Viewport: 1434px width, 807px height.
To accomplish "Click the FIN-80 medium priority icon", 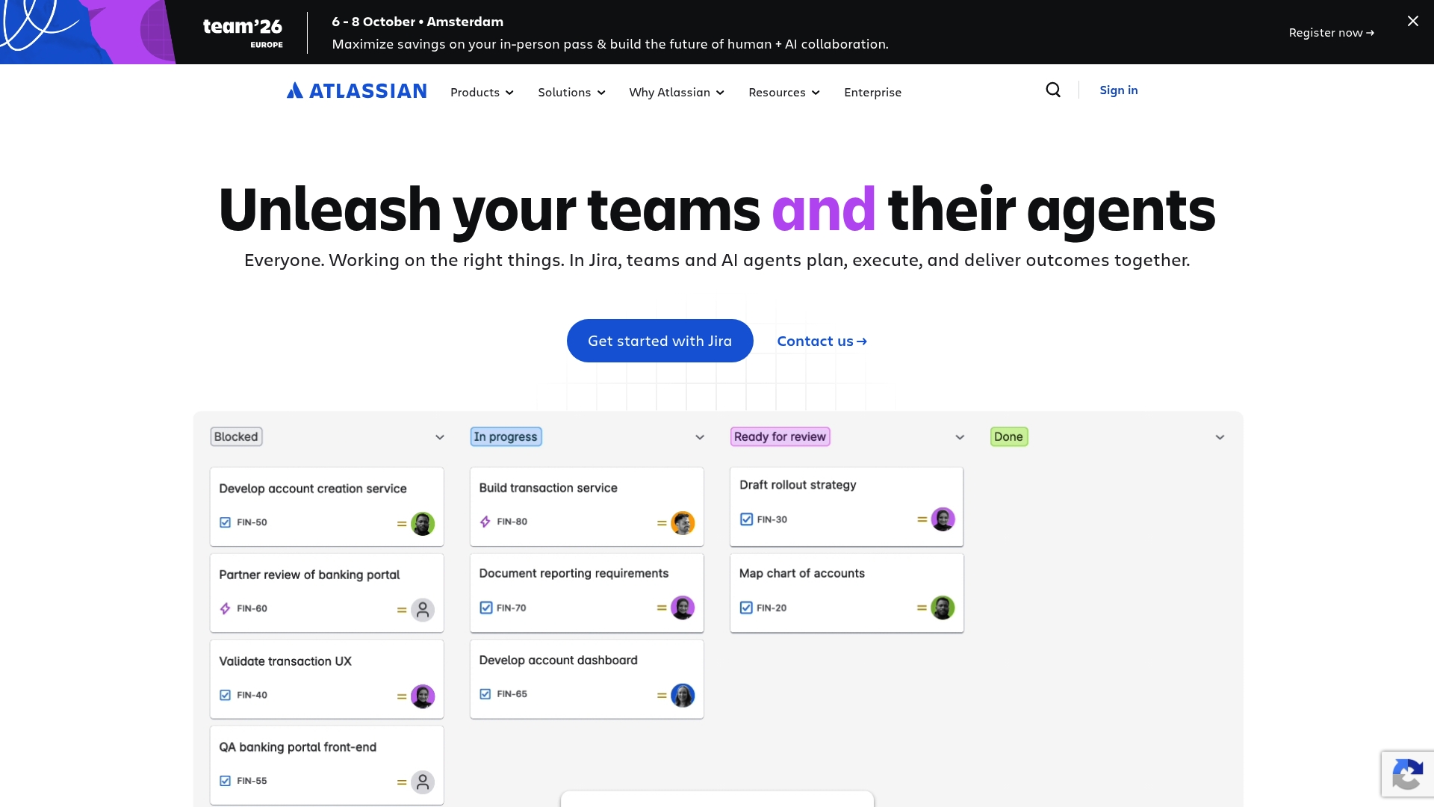I will [662, 523].
